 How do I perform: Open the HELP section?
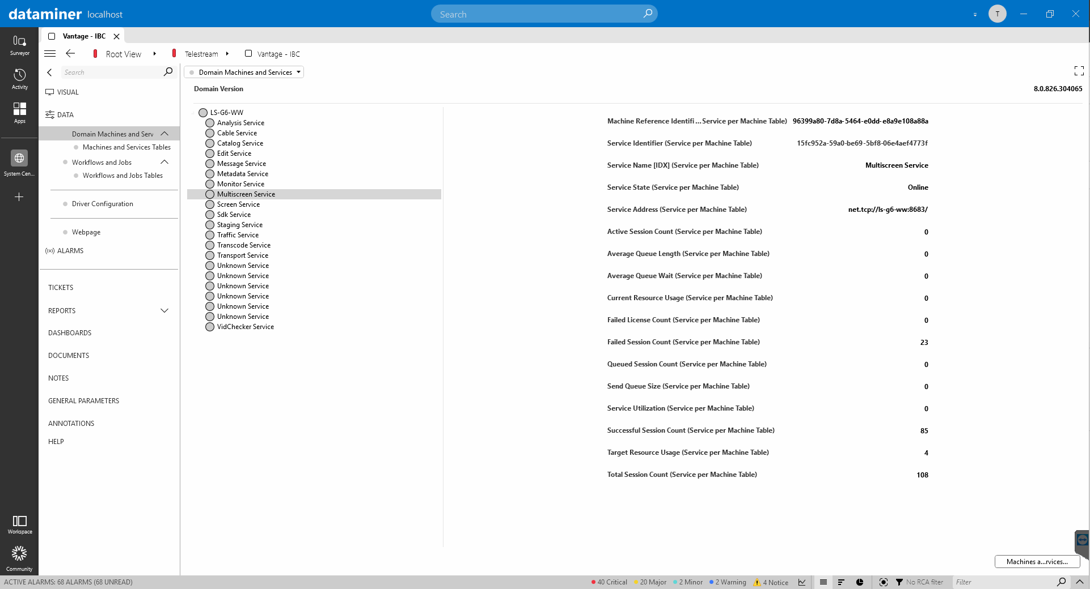[x=56, y=442]
